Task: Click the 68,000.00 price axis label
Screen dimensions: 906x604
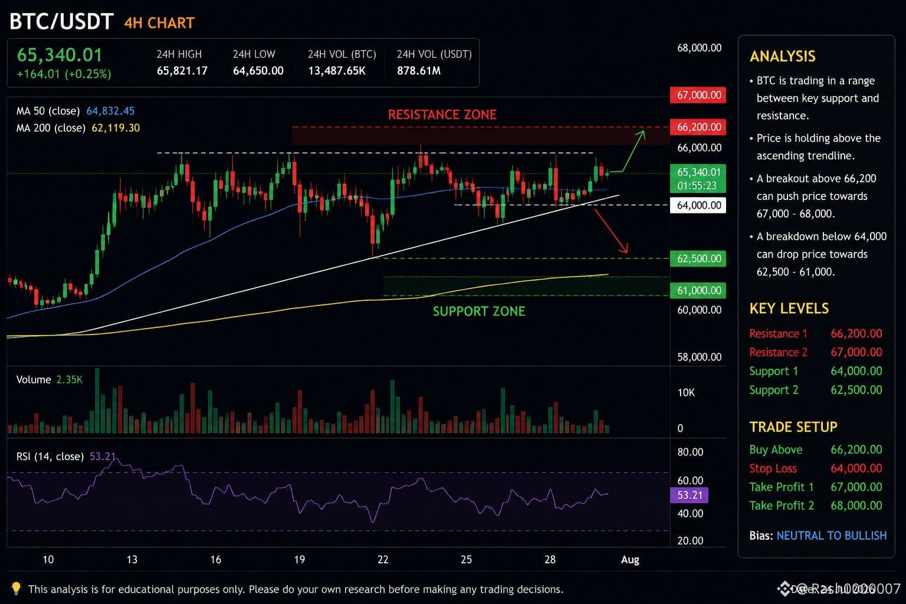Action: coord(699,48)
